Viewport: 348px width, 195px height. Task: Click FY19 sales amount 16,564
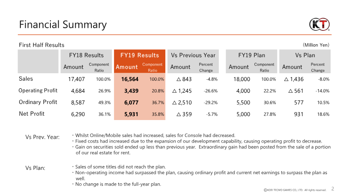click(x=129, y=79)
